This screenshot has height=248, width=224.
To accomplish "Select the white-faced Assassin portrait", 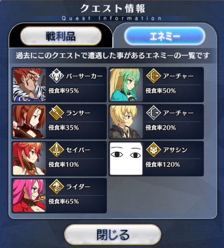I will pos(126,159).
